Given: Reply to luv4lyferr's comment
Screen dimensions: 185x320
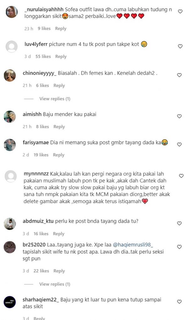Looking at the screenshot, I should (61, 57).
